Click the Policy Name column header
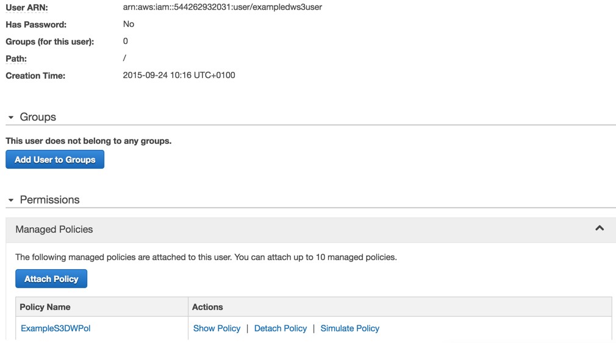The width and height of the screenshot is (616, 343). [x=45, y=307]
